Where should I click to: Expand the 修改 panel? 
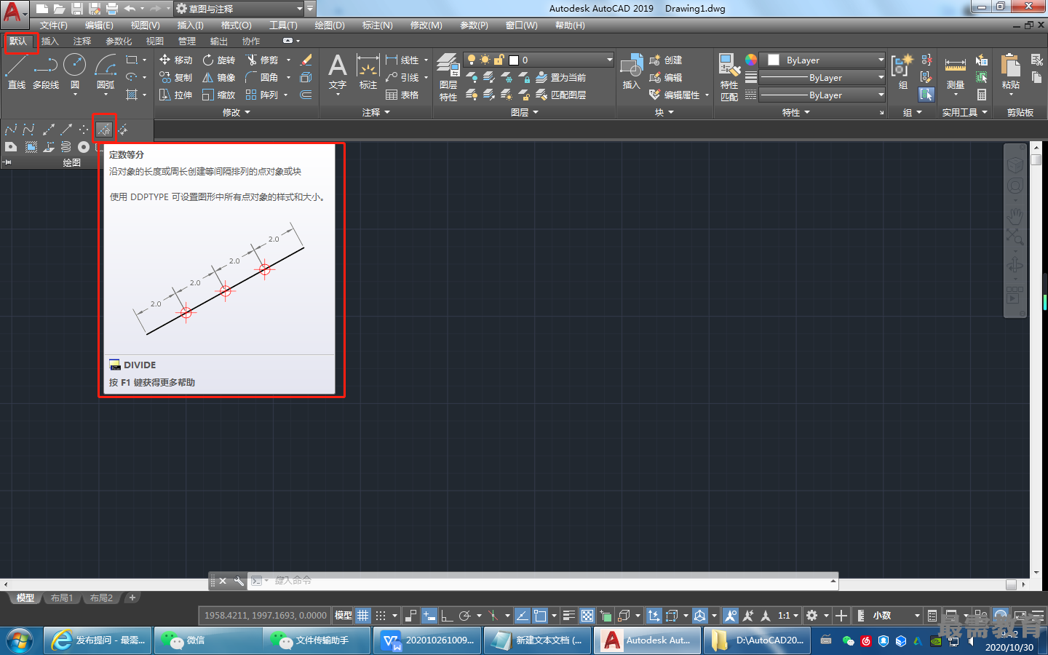pos(237,112)
